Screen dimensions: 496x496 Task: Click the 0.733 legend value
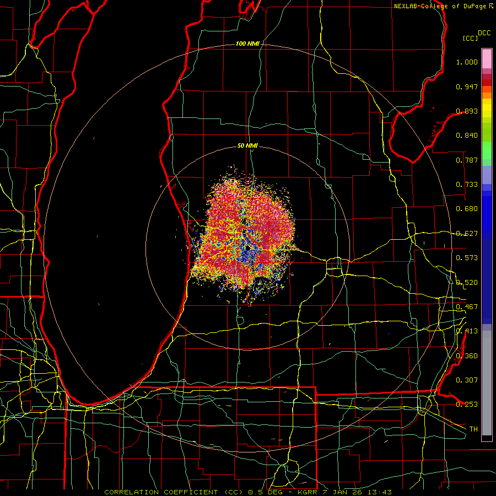tap(467, 185)
